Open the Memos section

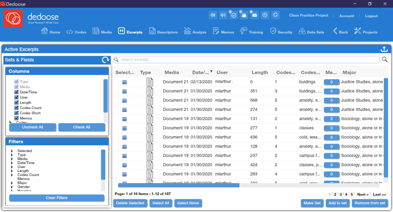pos(223,32)
